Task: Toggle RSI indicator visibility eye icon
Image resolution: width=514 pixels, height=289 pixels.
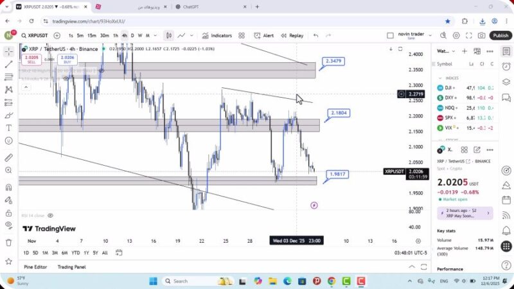Action: pyautogui.click(x=50, y=216)
